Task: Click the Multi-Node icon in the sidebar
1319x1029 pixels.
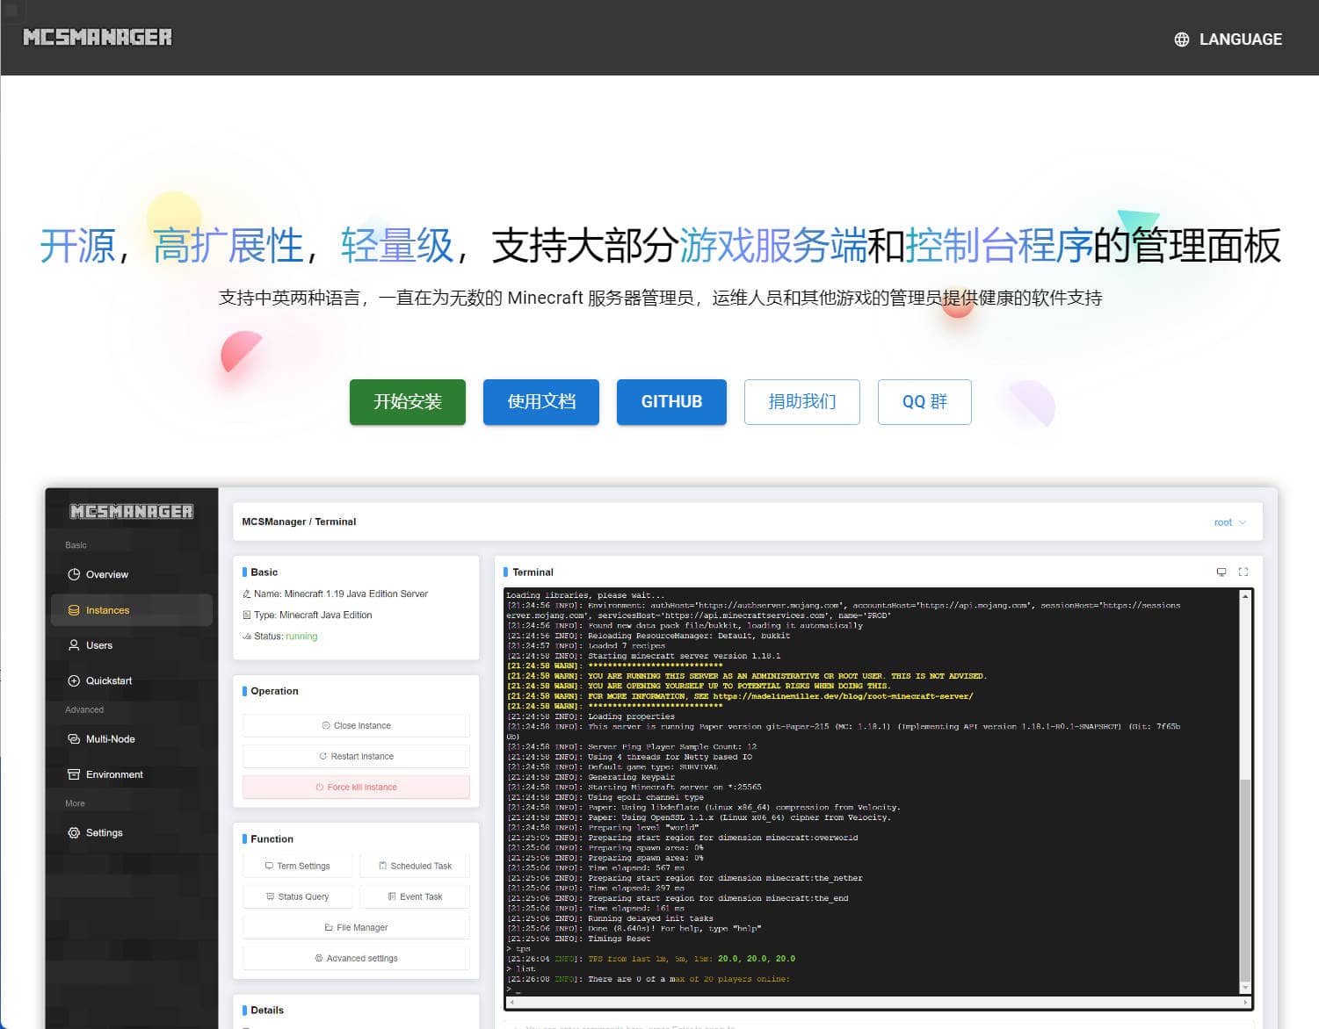Action: click(74, 739)
